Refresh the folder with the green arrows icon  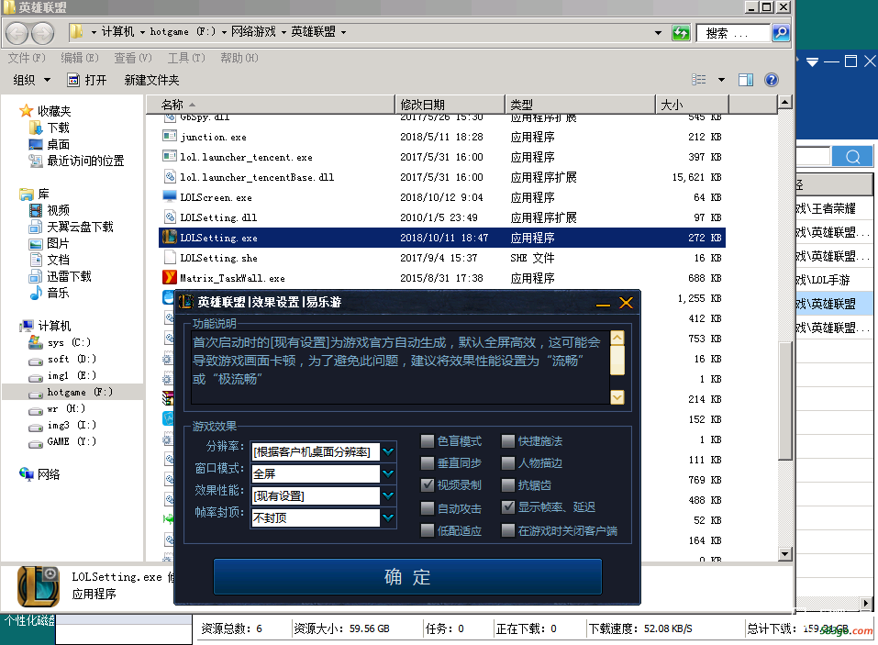681,33
